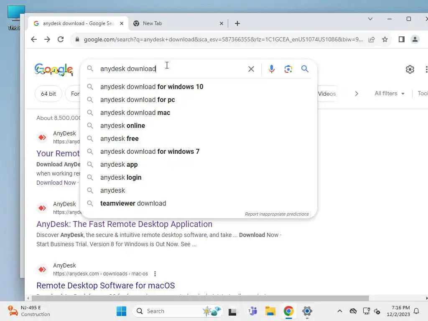428x321 pixels.
Task: Click the browser forward arrow
Action: [47, 39]
